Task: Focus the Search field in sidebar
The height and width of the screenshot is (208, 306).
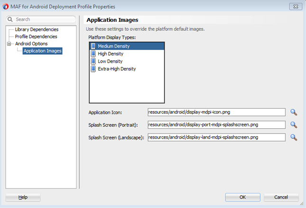Action: click(x=41, y=19)
